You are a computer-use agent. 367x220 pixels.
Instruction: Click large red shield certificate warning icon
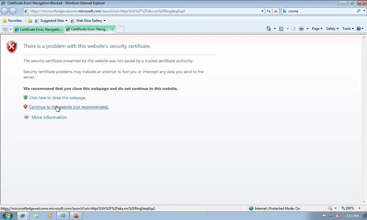[12, 47]
